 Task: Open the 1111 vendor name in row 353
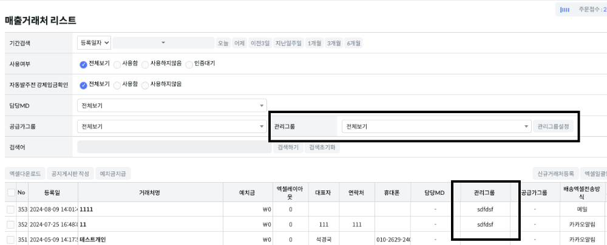point(86,209)
